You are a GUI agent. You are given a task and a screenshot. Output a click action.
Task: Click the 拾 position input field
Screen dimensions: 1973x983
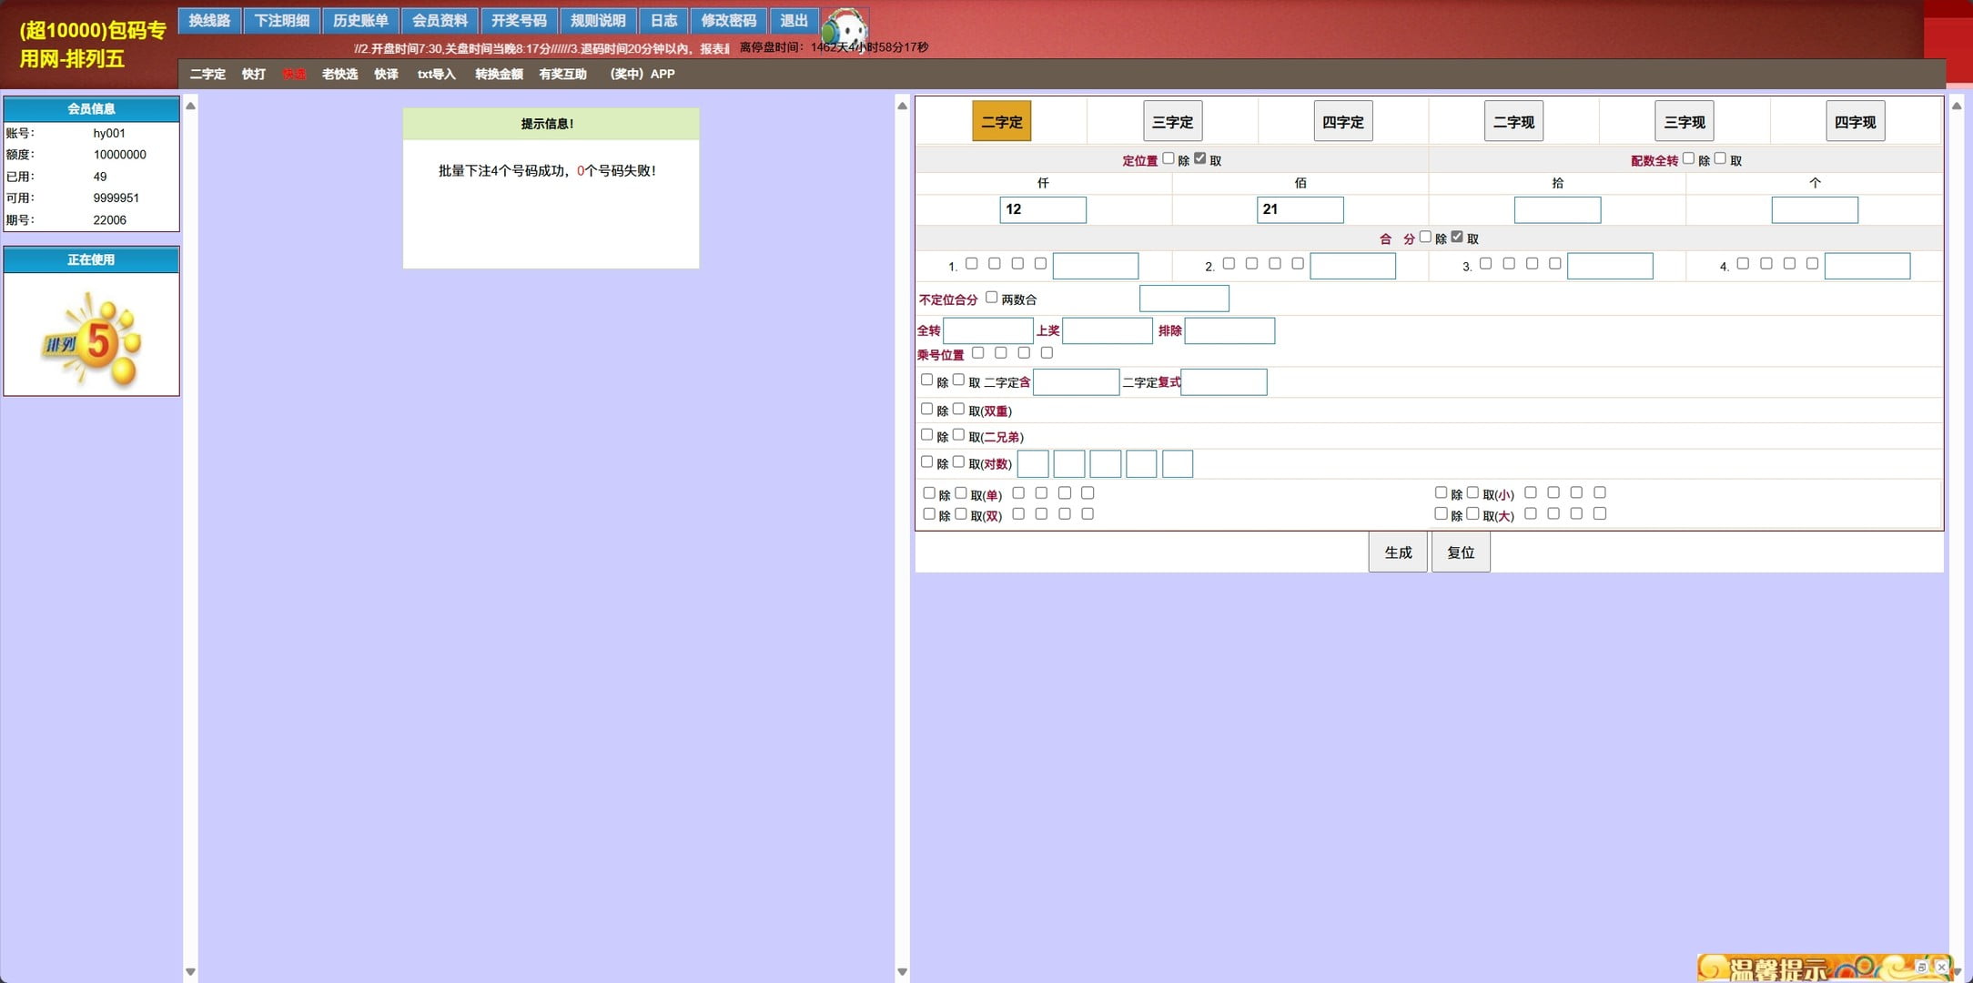click(1557, 209)
